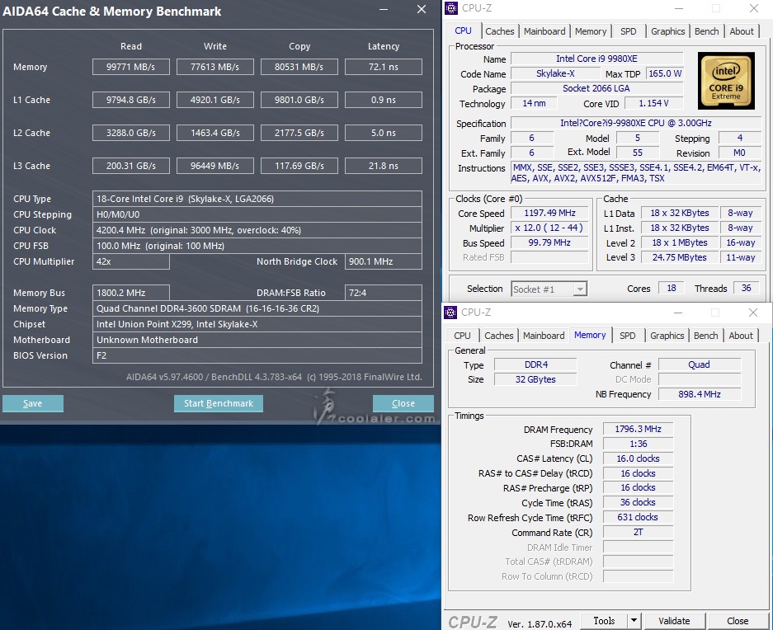Switch to SPD tab in memory timings window
This screenshot has height=630, width=773.
tap(628, 336)
